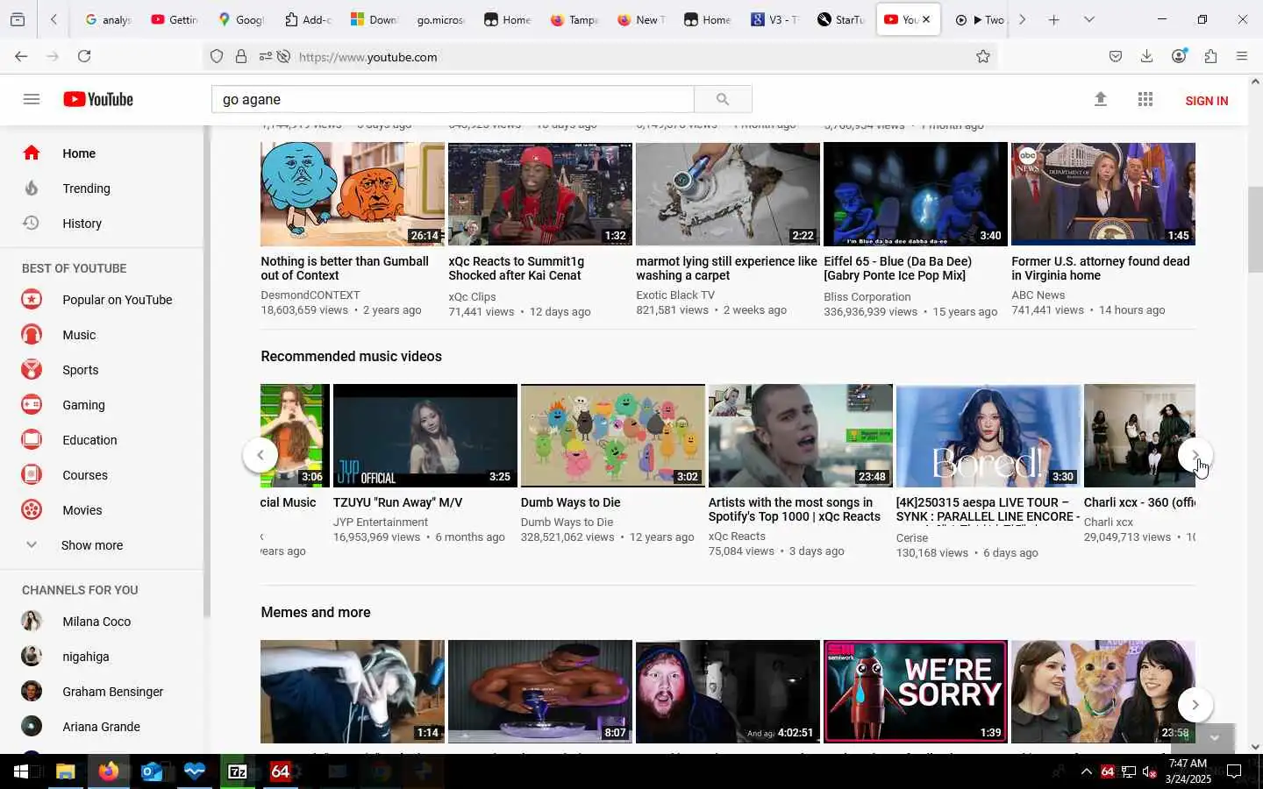Open the aespa LIVE TOUR thumbnail
The height and width of the screenshot is (789, 1263).
[x=988, y=436]
